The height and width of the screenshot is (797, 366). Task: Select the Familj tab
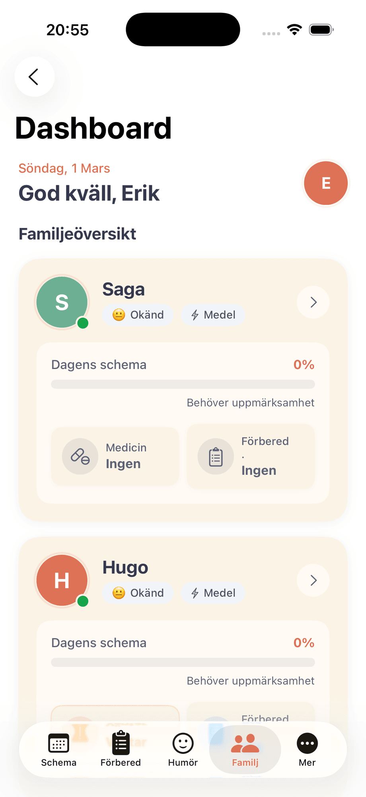click(245, 750)
